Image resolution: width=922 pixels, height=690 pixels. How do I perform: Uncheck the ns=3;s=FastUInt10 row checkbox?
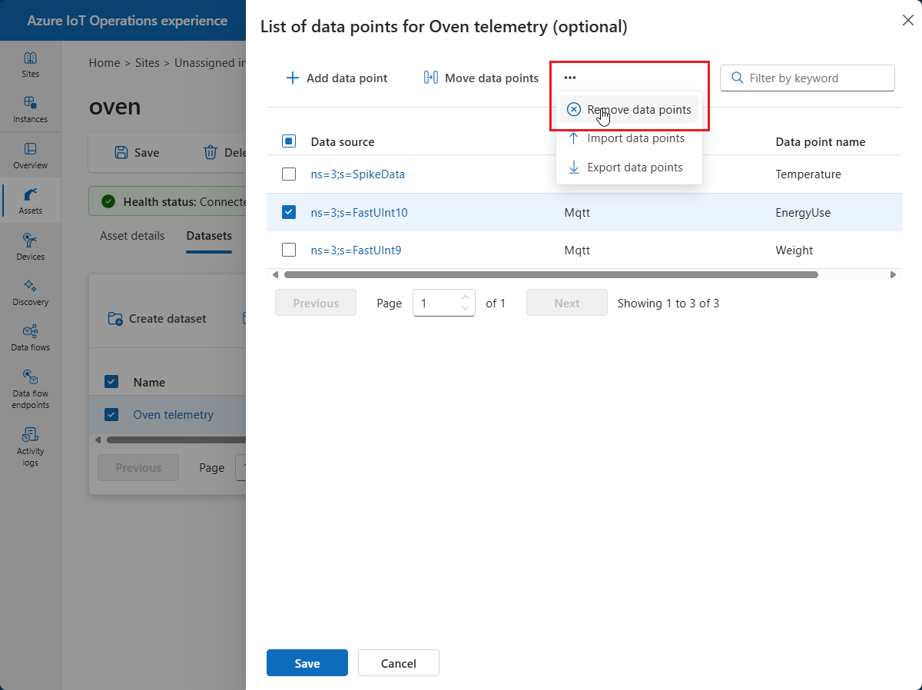289,212
